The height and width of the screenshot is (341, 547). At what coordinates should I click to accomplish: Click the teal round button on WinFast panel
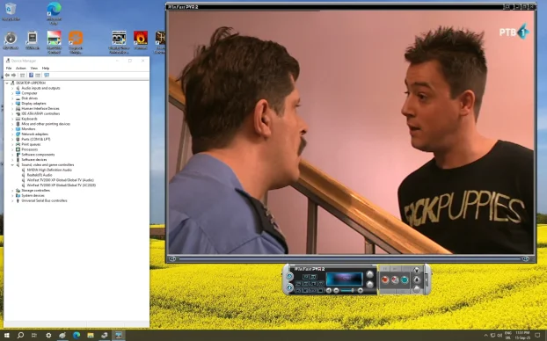coord(405,279)
